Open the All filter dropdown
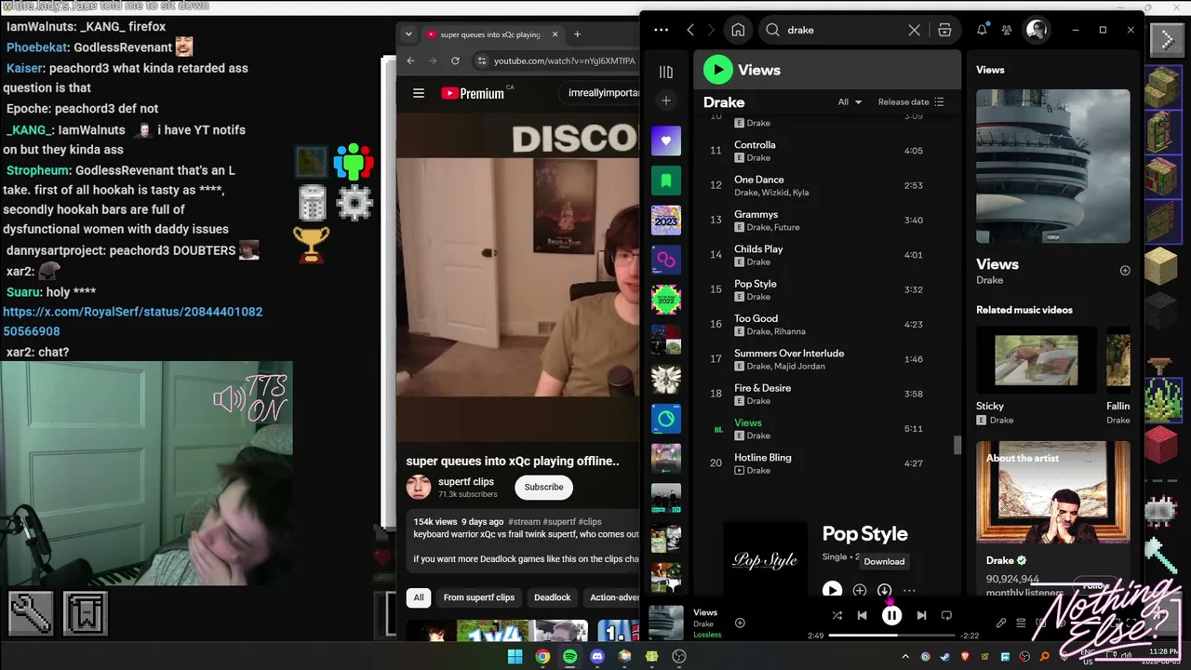 [850, 102]
